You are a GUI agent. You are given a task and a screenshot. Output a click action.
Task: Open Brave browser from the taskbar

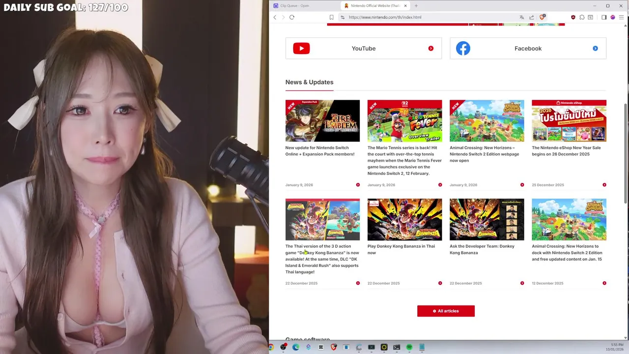pyautogui.click(x=334, y=347)
